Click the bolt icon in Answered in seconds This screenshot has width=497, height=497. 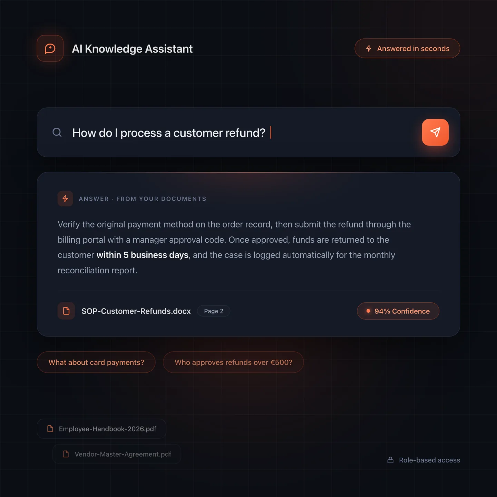coord(369,48)
